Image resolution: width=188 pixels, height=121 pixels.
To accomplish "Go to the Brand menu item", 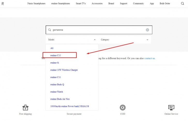I will pos(111,3).
